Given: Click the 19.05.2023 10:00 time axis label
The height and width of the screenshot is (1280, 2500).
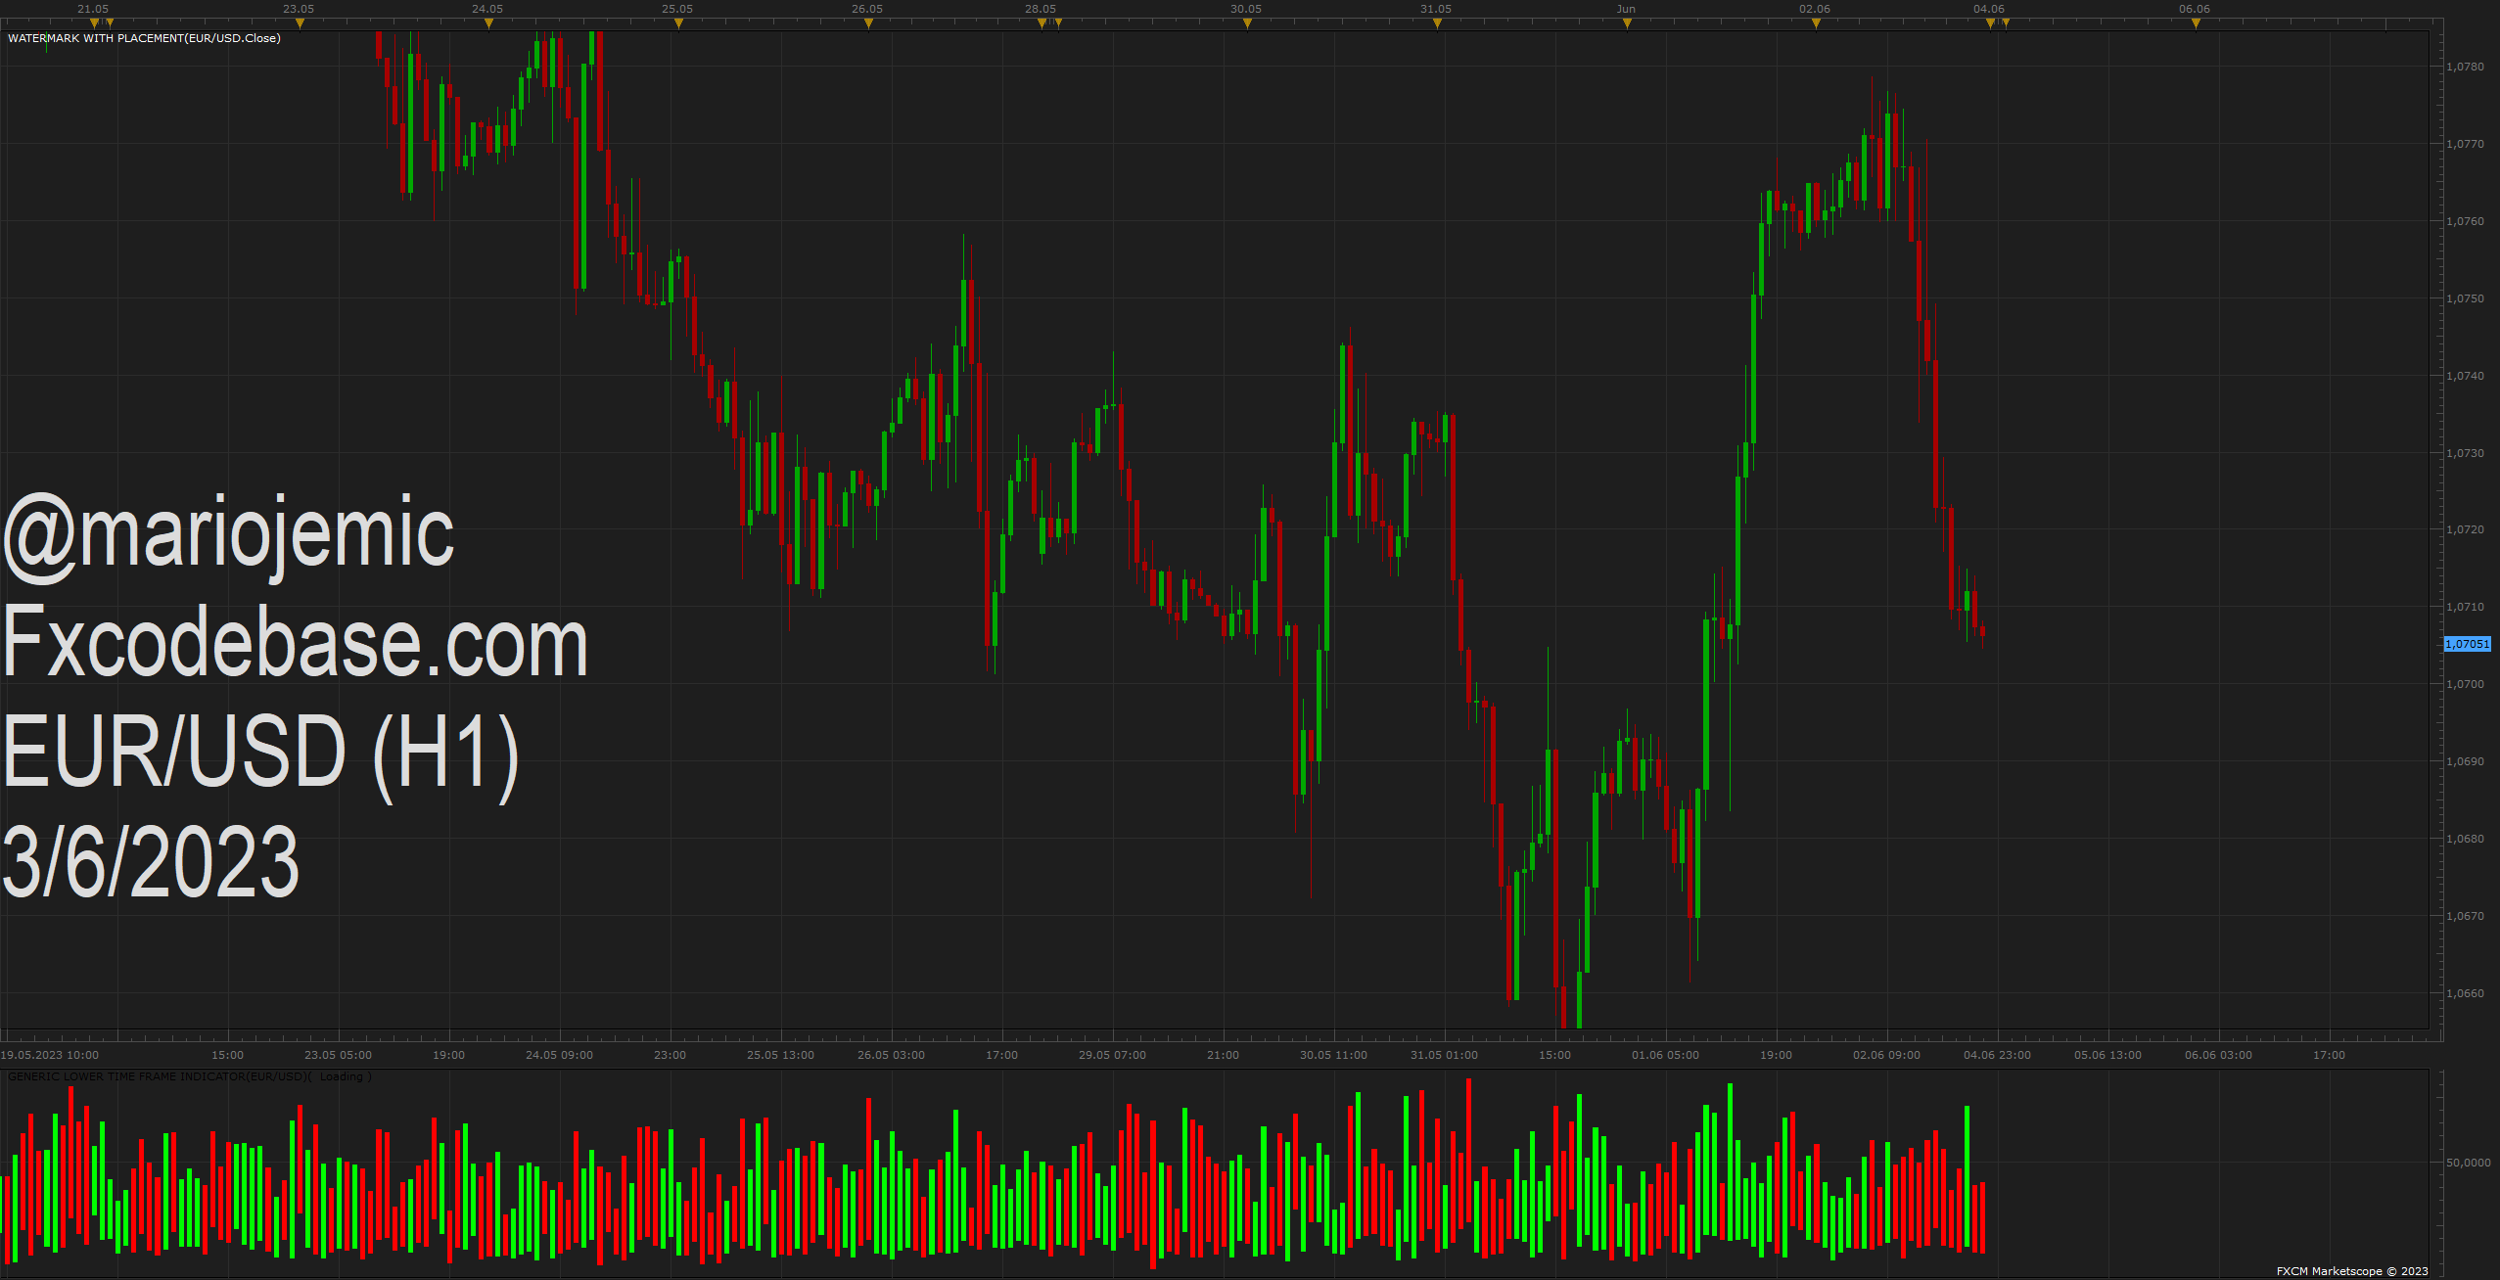Looking at the screenshot, I should [x=49, y=1055].
